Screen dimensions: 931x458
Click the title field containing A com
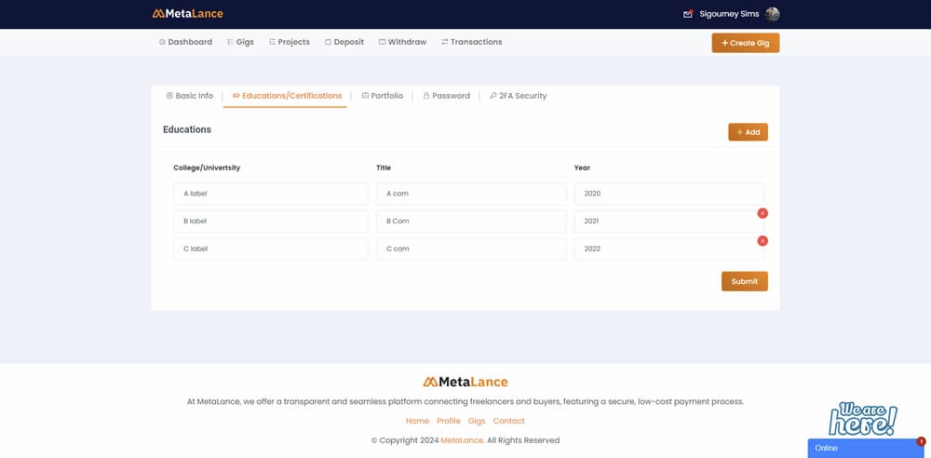pos(471,194)
